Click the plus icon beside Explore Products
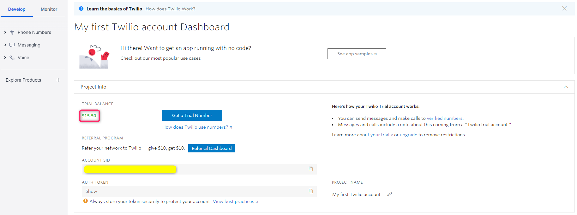Viewport: 577px width, 215px height. [58, 80]
